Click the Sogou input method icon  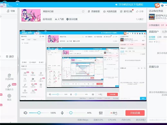[x=157, y=5]
